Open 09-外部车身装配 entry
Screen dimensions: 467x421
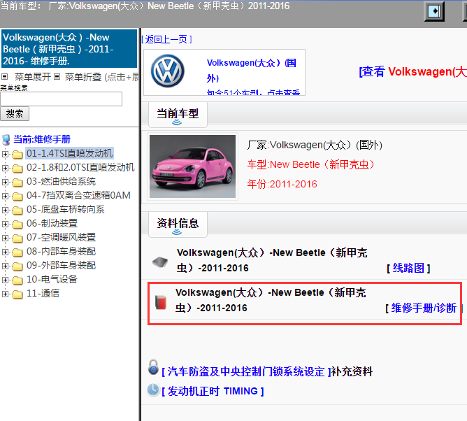(61, 266)
